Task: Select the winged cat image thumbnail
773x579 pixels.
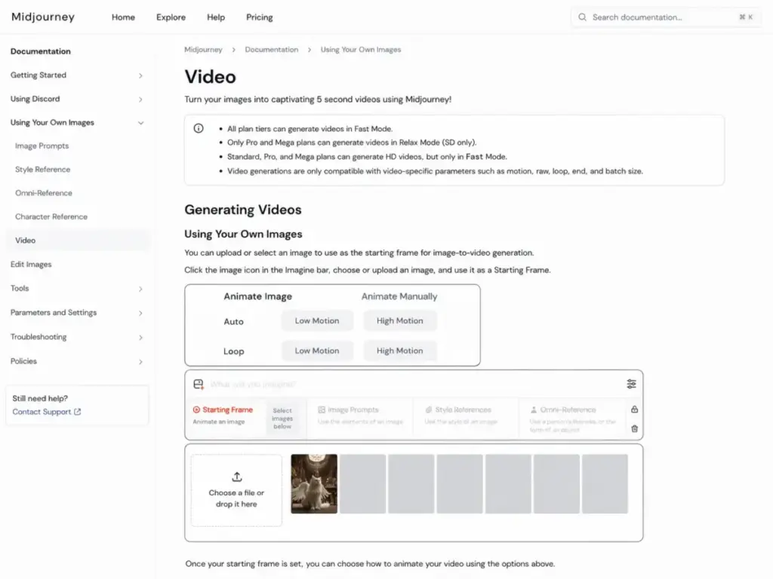Action: 314,484
